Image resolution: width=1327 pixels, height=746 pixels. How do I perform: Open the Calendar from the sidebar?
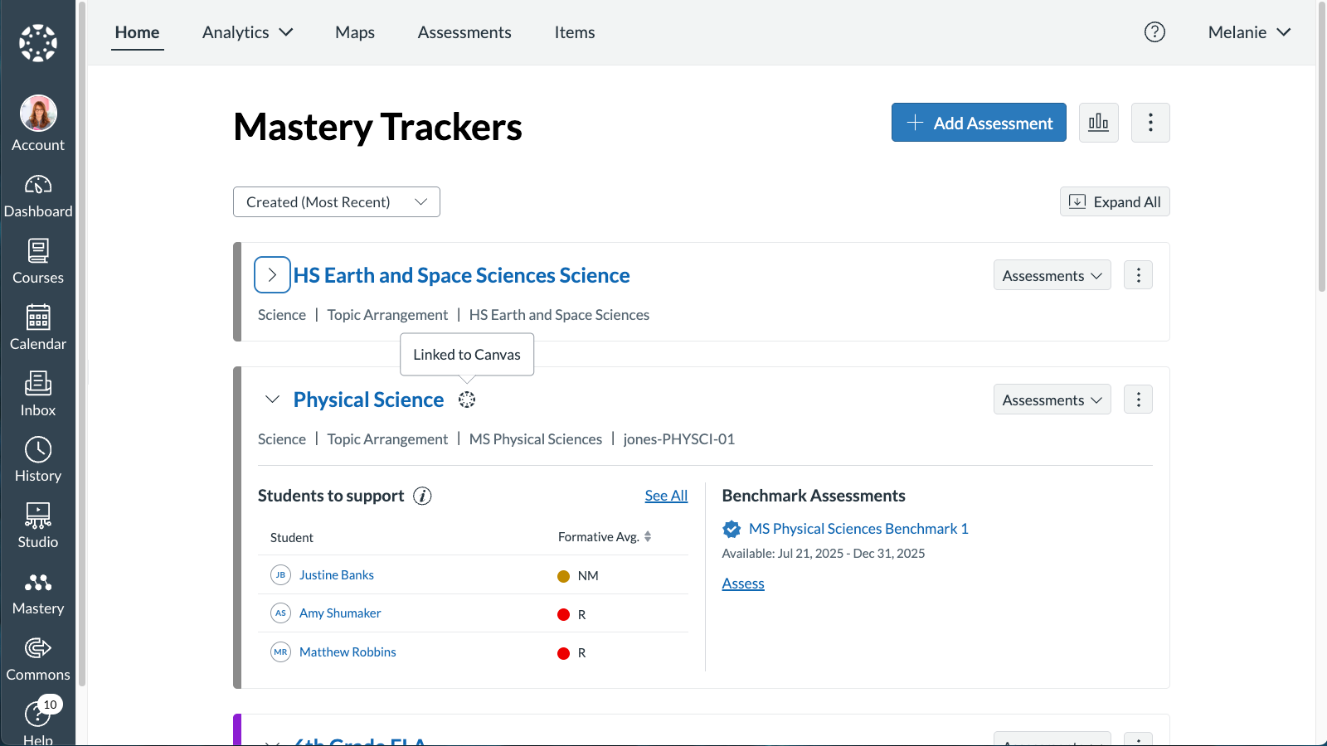(38, 328)
